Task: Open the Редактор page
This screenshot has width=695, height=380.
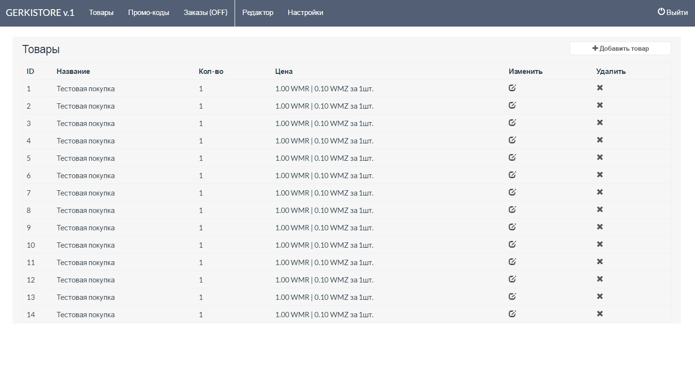Action: pos(258,13)
